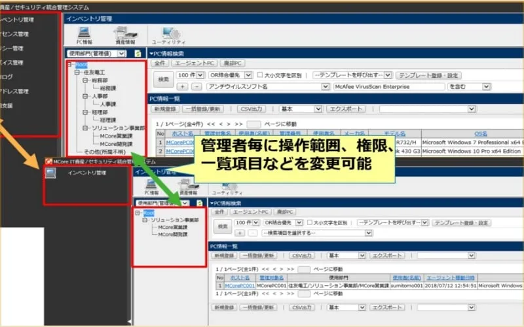
Task: Click テンプレート登録・設定 button in upper window
Action: pyautogui.click(x=428, y=75)
